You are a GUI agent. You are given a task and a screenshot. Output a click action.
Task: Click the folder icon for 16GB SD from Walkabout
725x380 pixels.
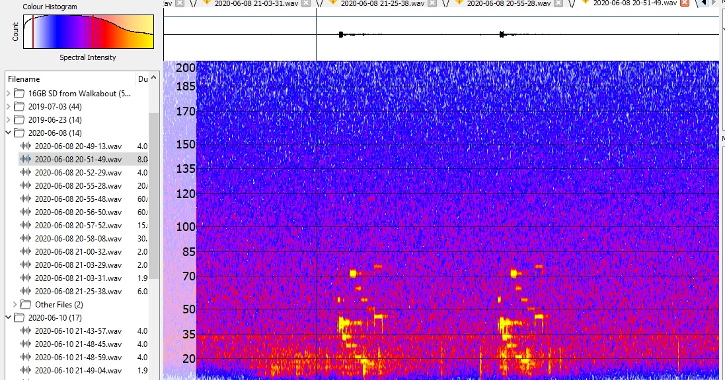click(x=20, y=92)
